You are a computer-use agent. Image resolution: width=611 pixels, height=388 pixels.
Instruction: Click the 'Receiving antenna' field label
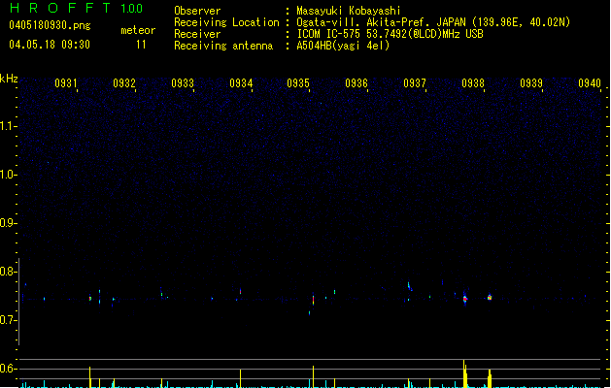[x=223, y=46]
